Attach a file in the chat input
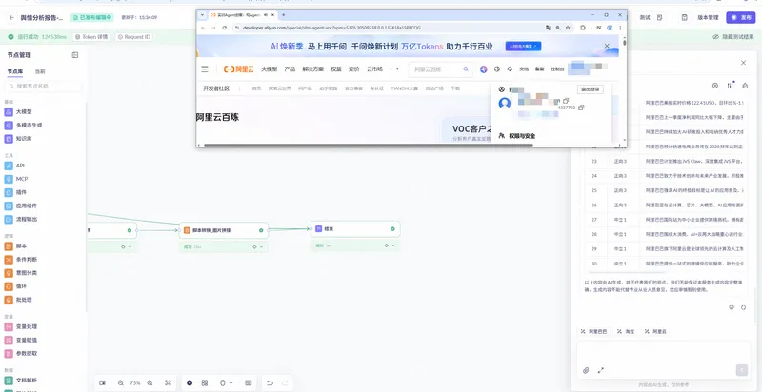762x392 pixels. coord(586,370)
